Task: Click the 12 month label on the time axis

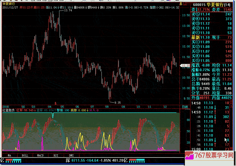Action: click(165, 107)
